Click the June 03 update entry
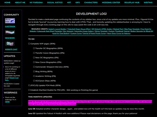157x117 pixels. (83, 114)
